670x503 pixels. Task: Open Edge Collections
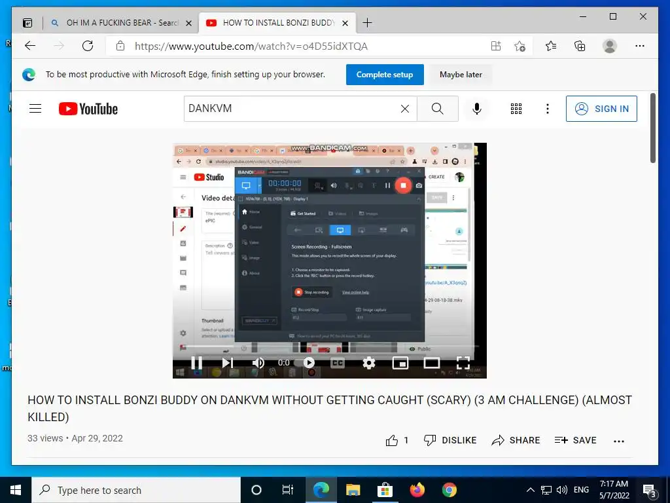580,46
